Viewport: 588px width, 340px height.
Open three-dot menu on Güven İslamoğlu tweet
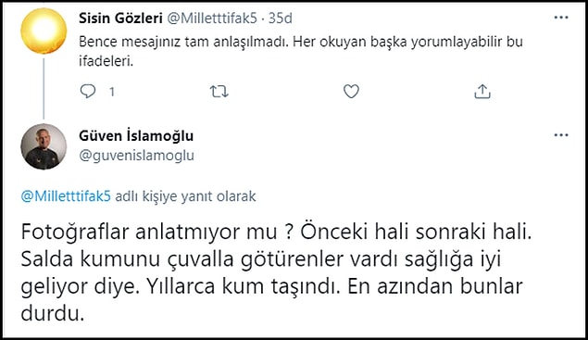click(x=561, y=135)
